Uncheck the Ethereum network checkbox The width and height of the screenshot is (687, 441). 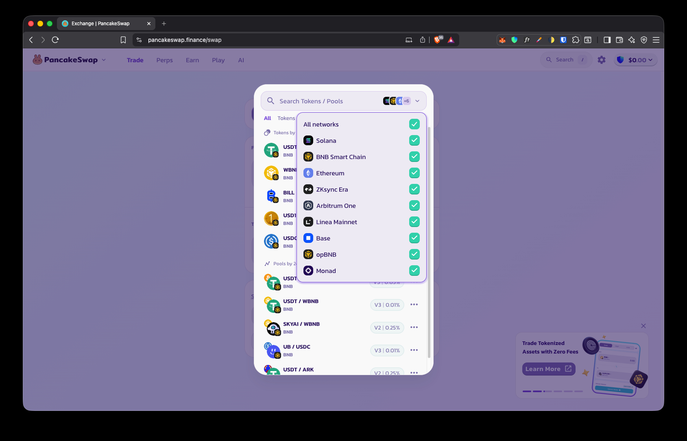coord(414,173)
